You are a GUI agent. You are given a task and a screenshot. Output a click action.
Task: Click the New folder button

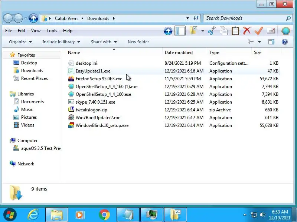[138, 42]
